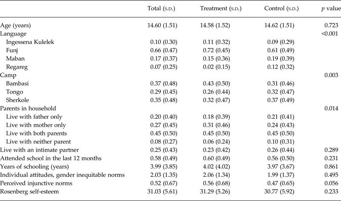Click the 'p value' column header
This screenshot has width=341, height=201.
327,9
